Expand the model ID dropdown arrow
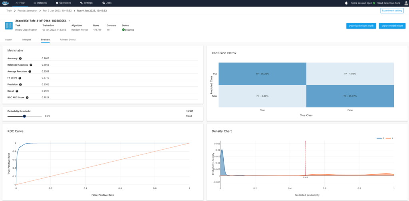The height and width of the screenshot is (201, 409). point(69,20)
